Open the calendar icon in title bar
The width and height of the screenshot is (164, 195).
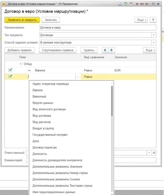click(x=131, y=4)
